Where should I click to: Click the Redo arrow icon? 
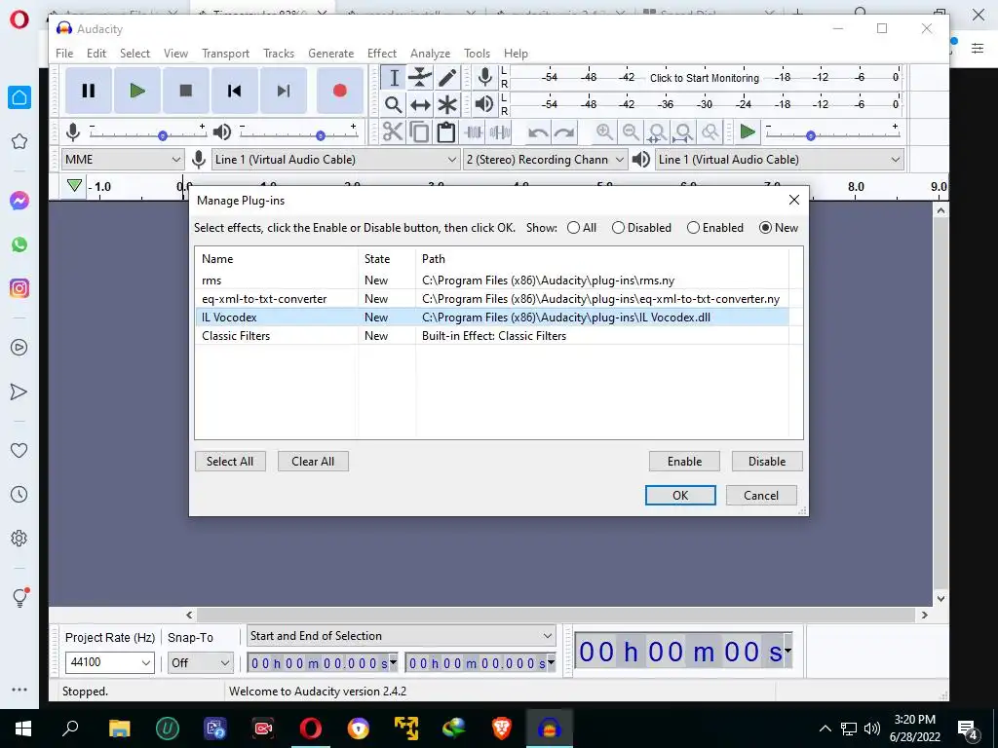click(564, 132)
